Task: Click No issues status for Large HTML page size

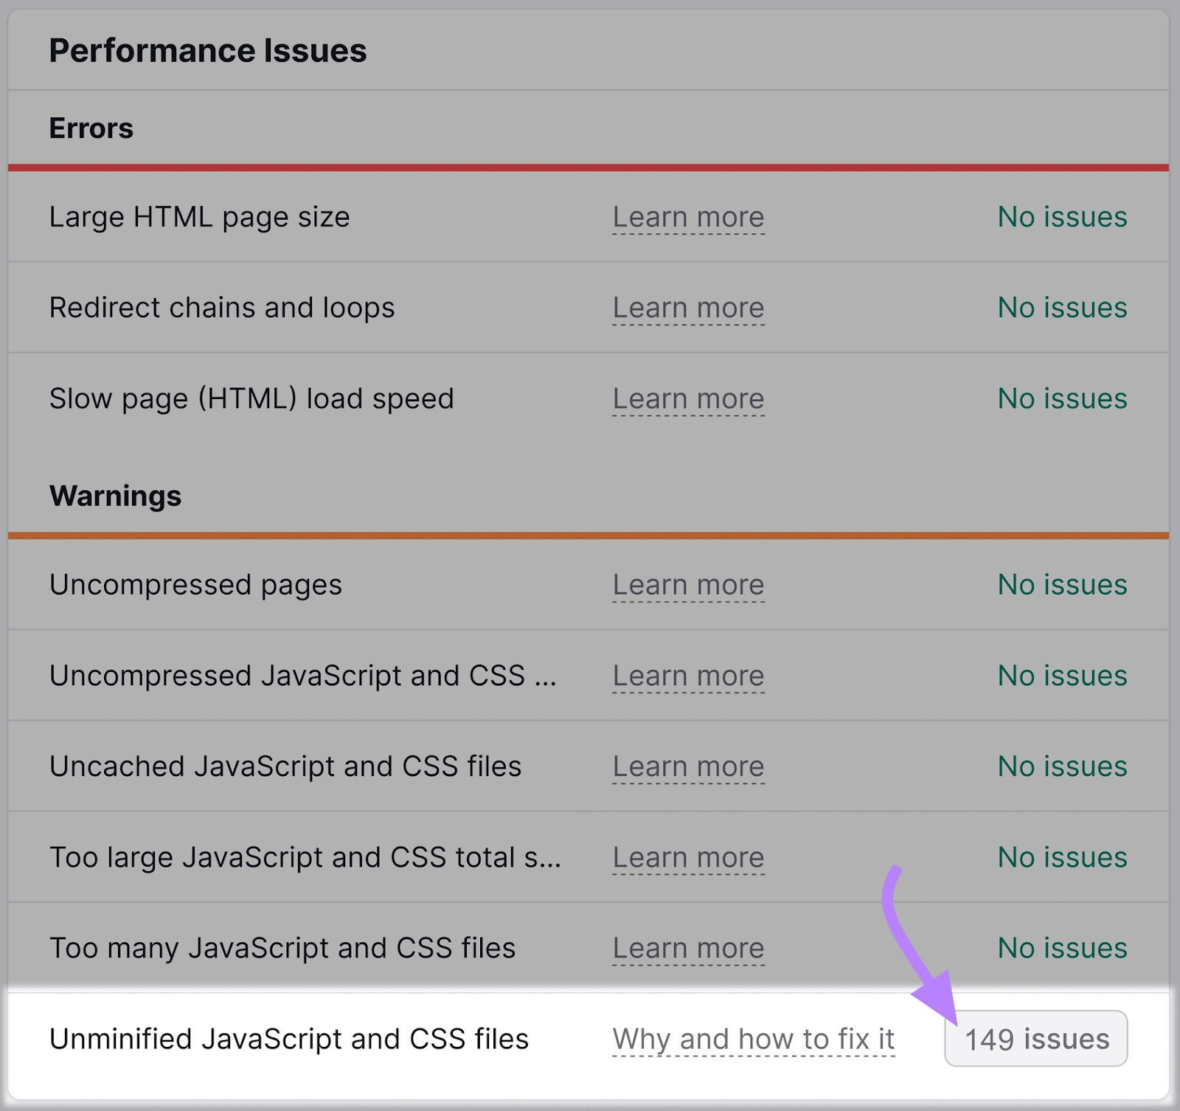Action: (1061, 217)
